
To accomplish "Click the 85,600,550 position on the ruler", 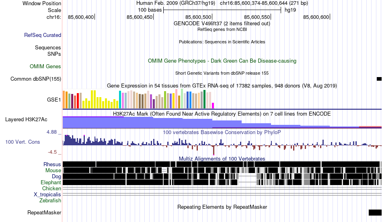I will click(257, 17).
